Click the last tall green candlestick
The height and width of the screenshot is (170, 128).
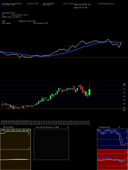click(x=89, y=92)
